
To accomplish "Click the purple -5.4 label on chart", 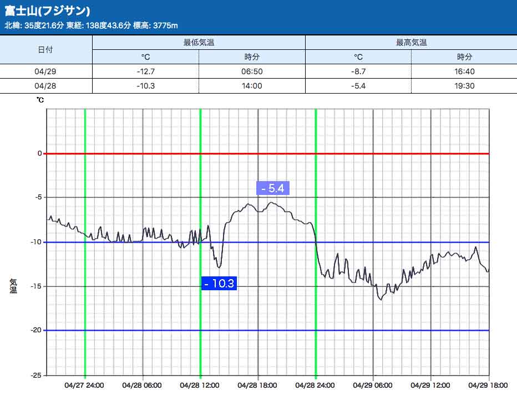I will (x=272, y=188).
